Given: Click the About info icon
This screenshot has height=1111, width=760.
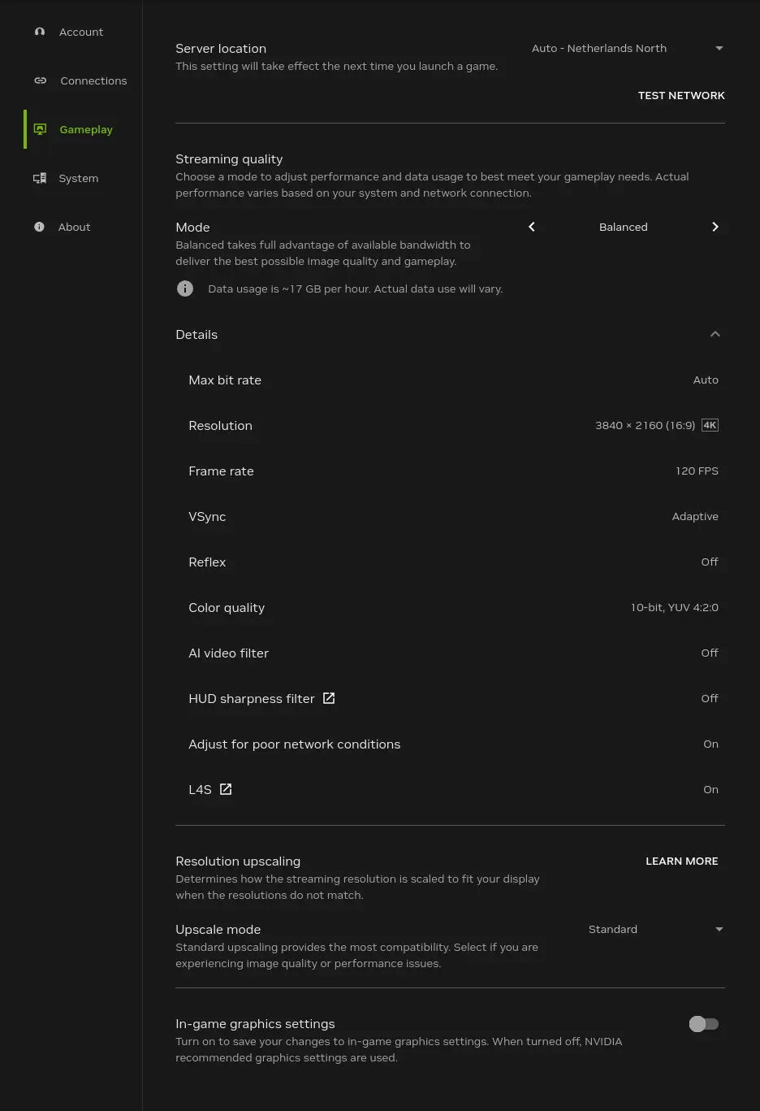Looking at the screenshot, I should coord(39,227).
